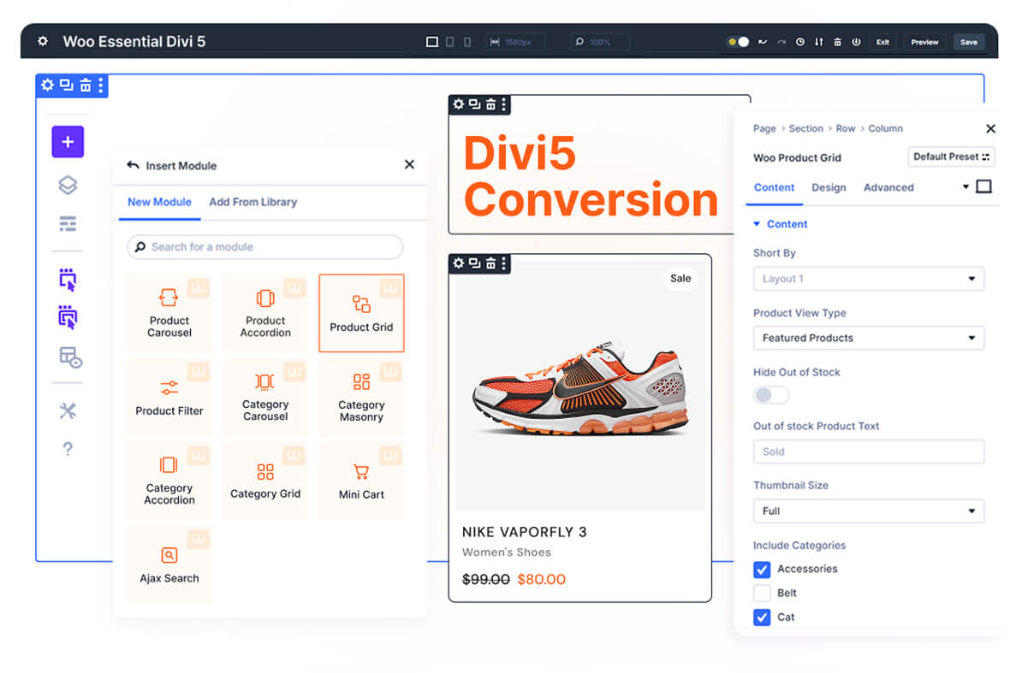This screenshot has width=1028, height=673.
Task: Click Section in the breadcrumb
Action: coord(805,128)
